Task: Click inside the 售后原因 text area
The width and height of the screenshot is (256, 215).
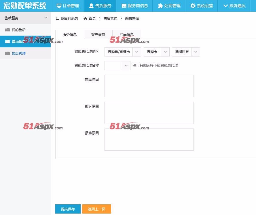Action: 149,86
